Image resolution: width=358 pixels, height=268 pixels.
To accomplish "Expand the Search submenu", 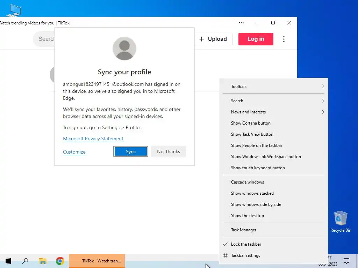I will [273, 101].
